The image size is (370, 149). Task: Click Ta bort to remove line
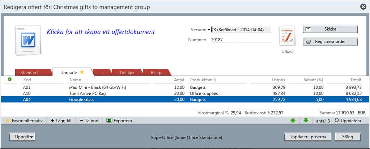pos(89,121)
